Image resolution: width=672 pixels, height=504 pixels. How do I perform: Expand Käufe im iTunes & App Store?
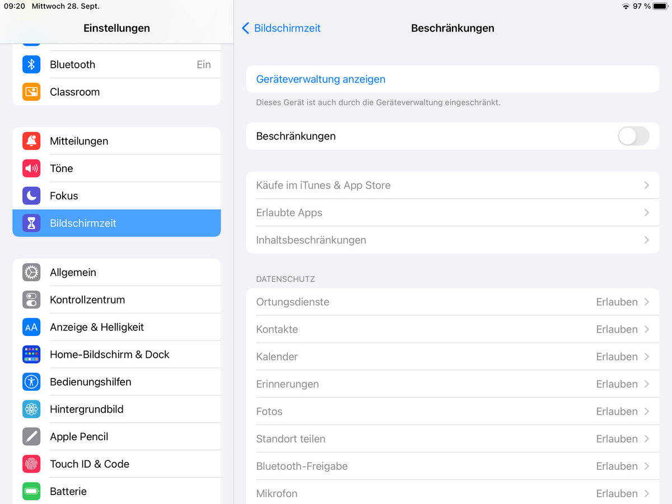click(452, 185)
